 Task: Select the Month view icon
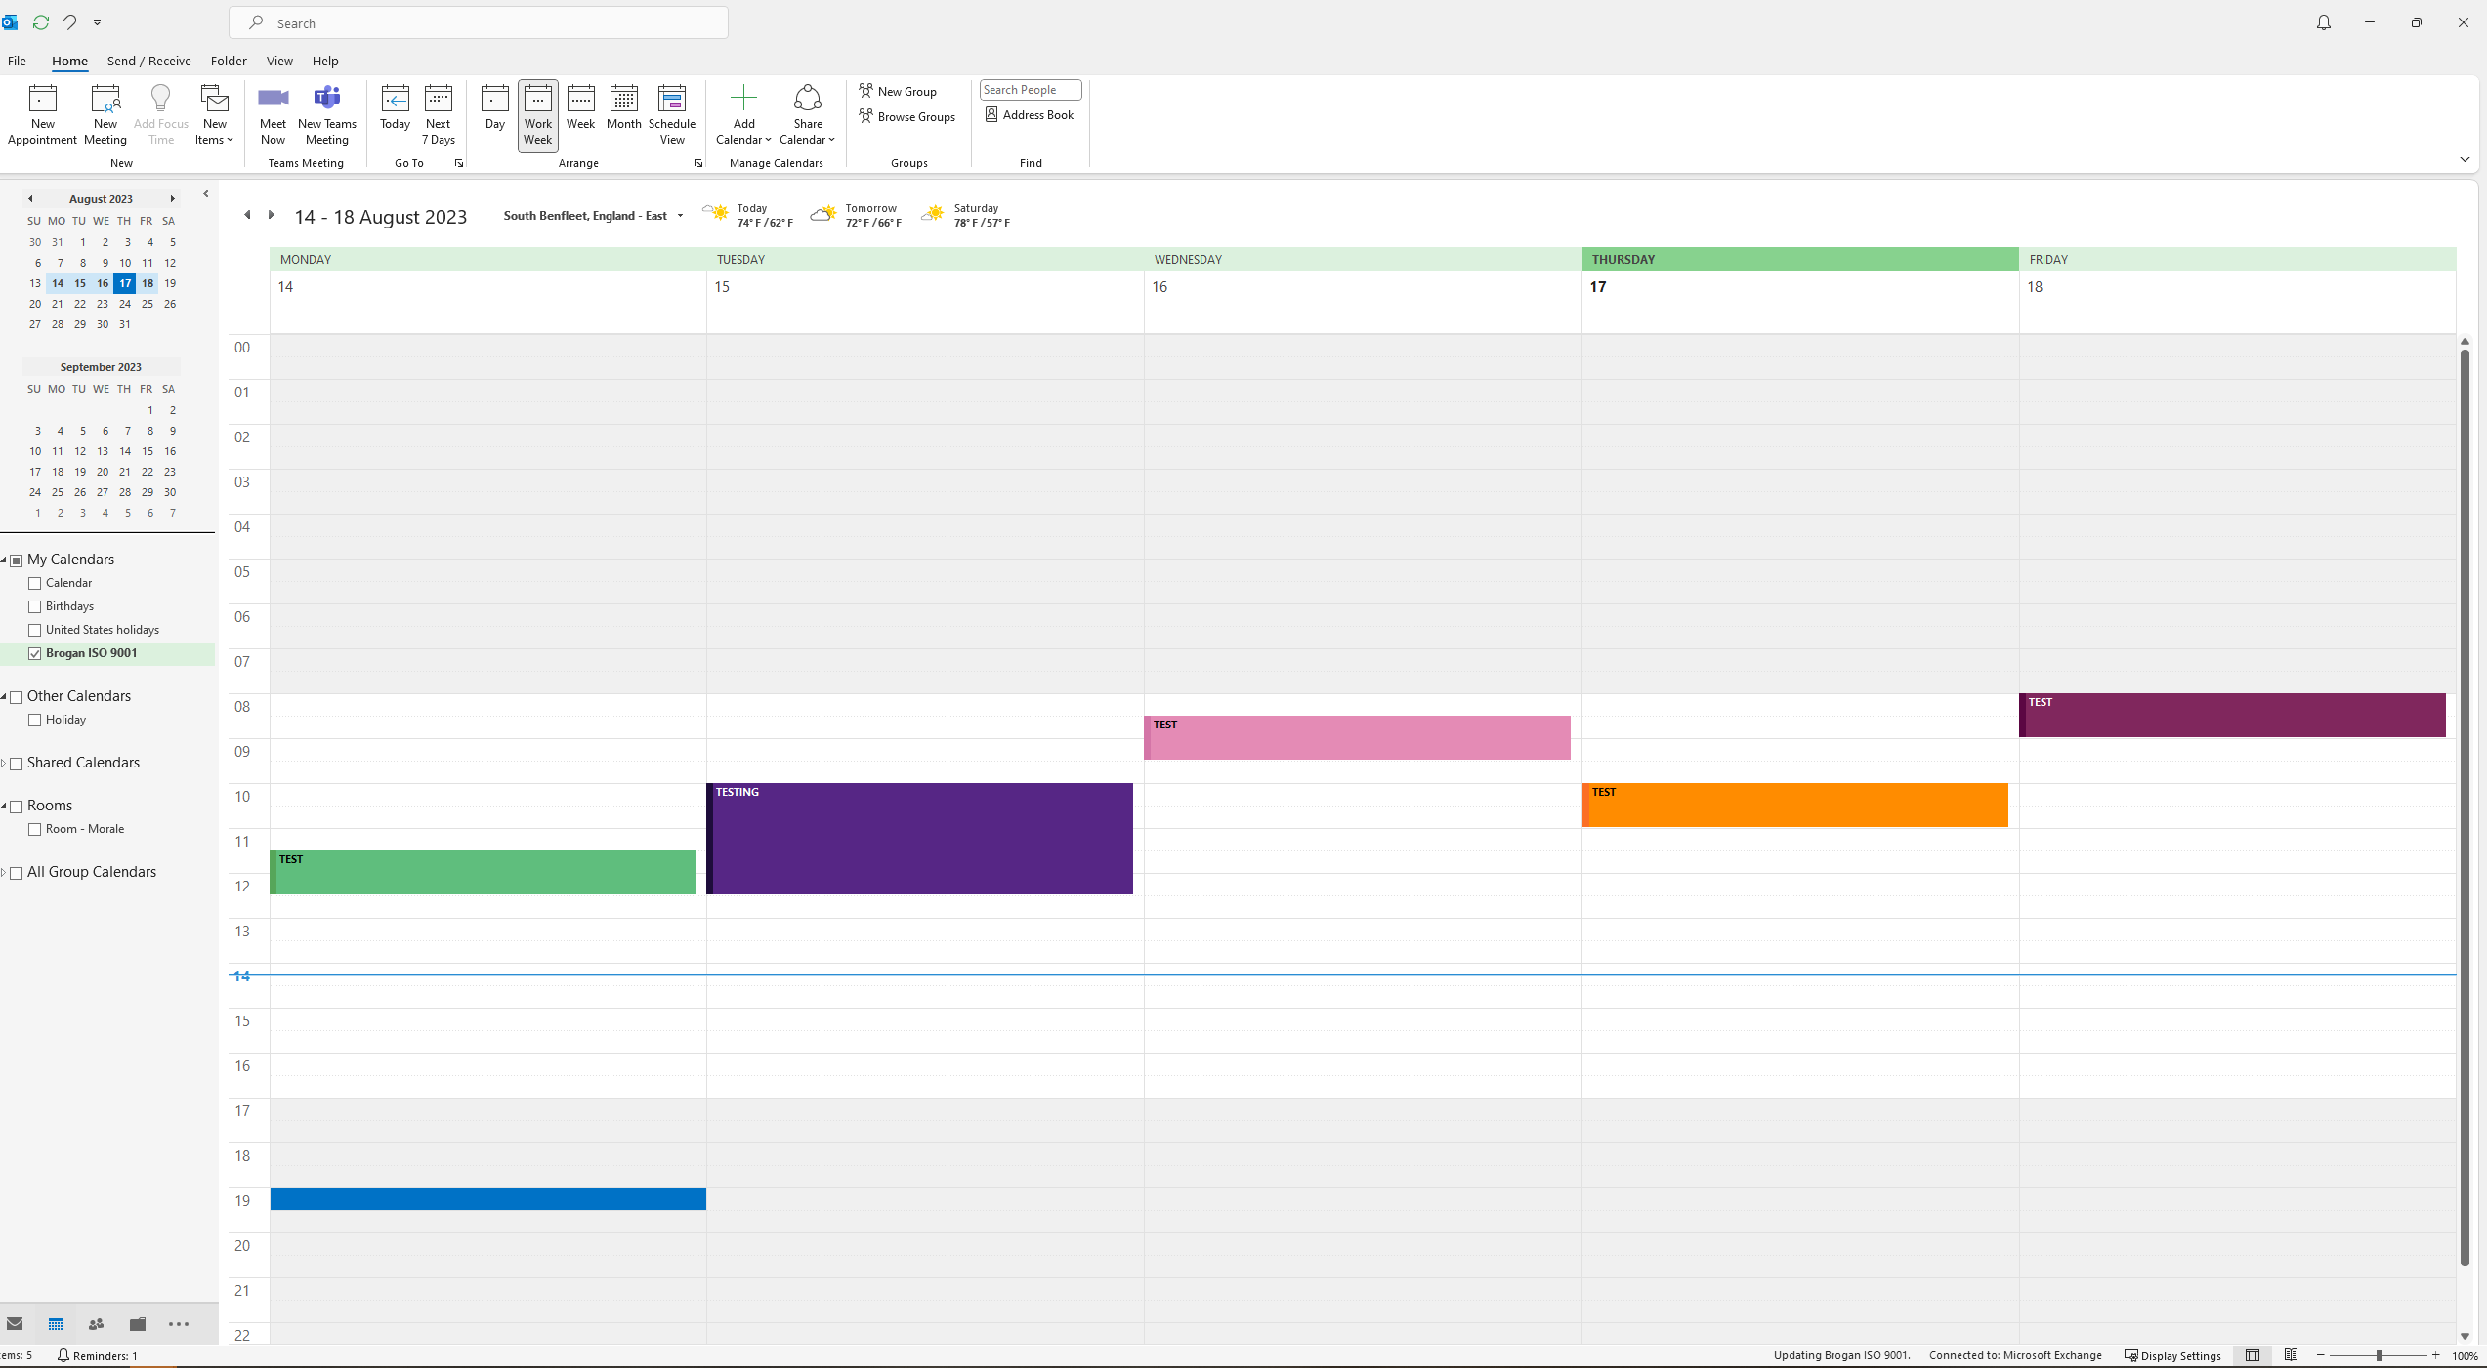pos(623,99)
